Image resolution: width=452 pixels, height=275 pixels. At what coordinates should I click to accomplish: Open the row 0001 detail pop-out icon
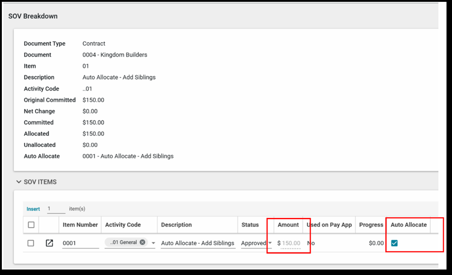(49, 243)
